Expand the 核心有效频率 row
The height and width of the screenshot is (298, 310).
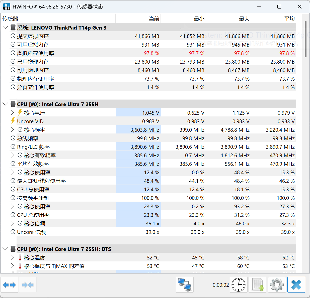(12, 155)
